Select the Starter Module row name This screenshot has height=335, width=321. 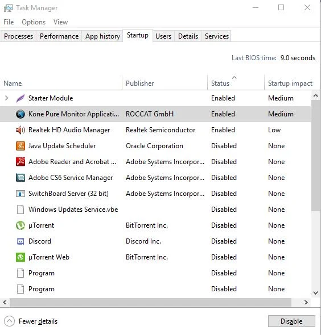[51, 98]
